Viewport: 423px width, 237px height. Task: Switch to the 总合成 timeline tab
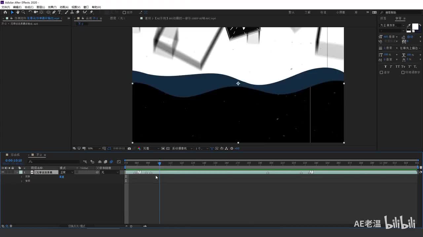click(x=15, y=155)
